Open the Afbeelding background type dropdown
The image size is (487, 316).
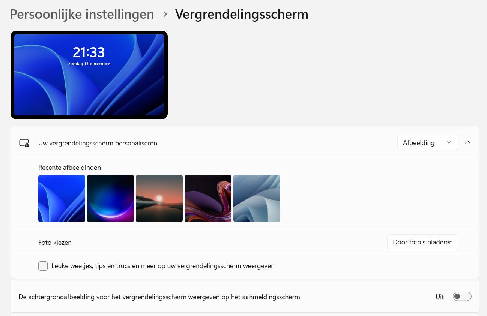428,142
